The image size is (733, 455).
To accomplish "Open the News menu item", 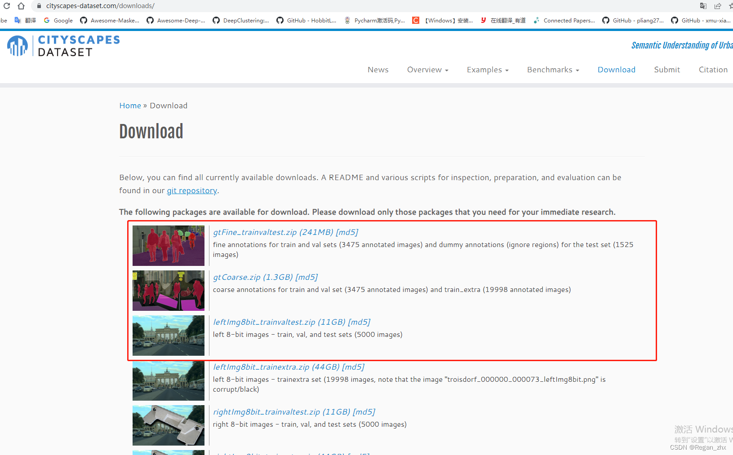I will (x=378, y=70).
